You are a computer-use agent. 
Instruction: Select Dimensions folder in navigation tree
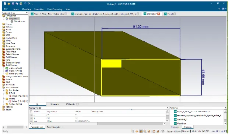(11, 46)
